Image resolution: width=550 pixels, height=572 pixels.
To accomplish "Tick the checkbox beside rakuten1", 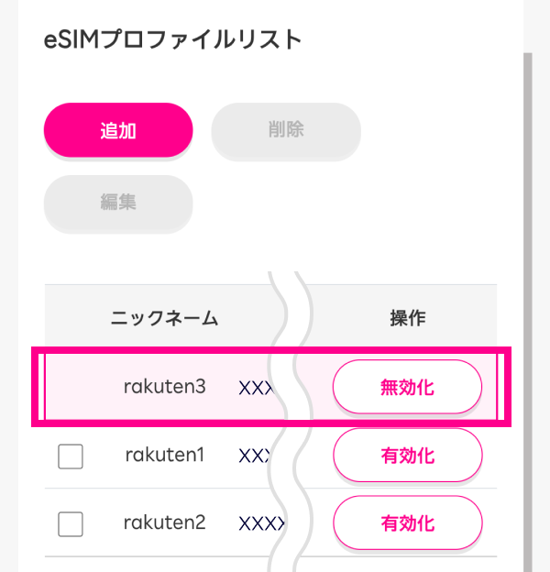I will 71,456.
